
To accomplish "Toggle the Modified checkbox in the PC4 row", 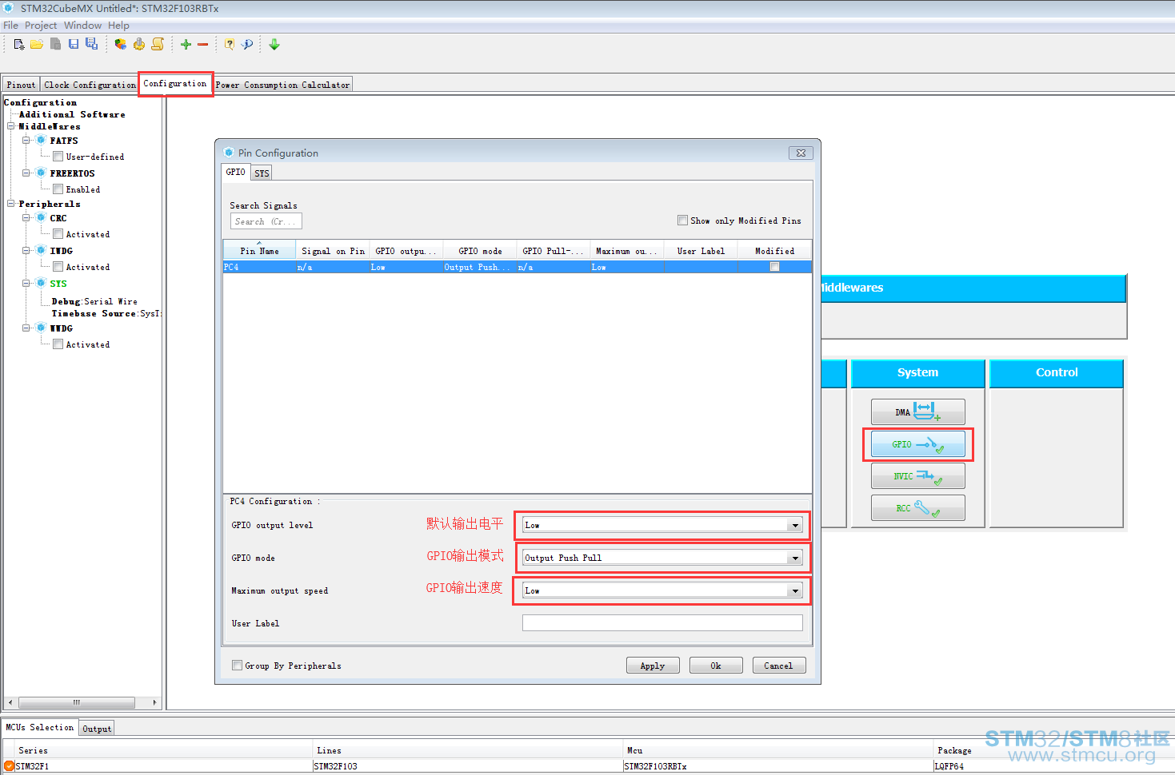I will point(774,267).
